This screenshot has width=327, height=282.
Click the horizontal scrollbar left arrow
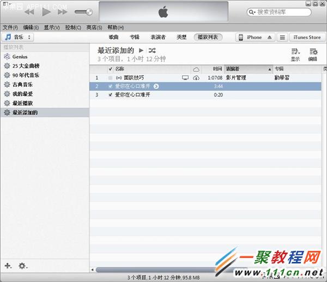pos(93,269)
